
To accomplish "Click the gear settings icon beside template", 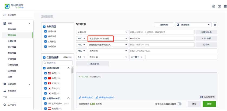I will pos(215,25).
